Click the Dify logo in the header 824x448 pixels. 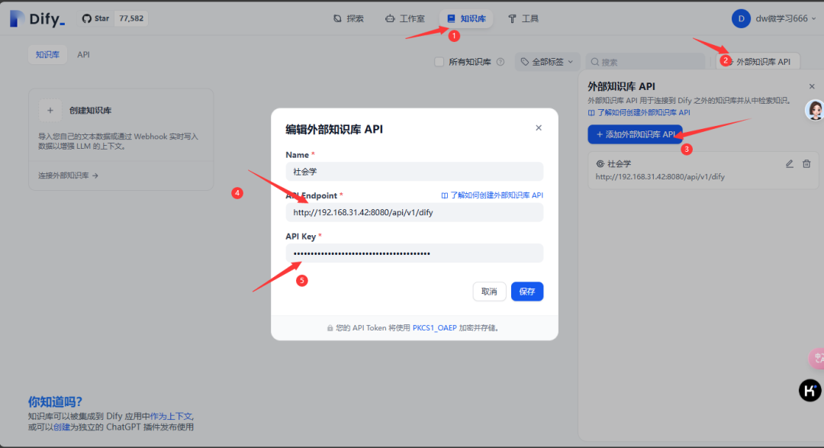pyautogui.click(x=37, y=19)
